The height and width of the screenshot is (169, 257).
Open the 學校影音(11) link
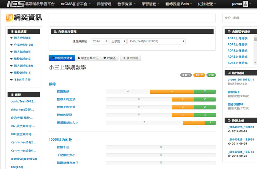22,73
